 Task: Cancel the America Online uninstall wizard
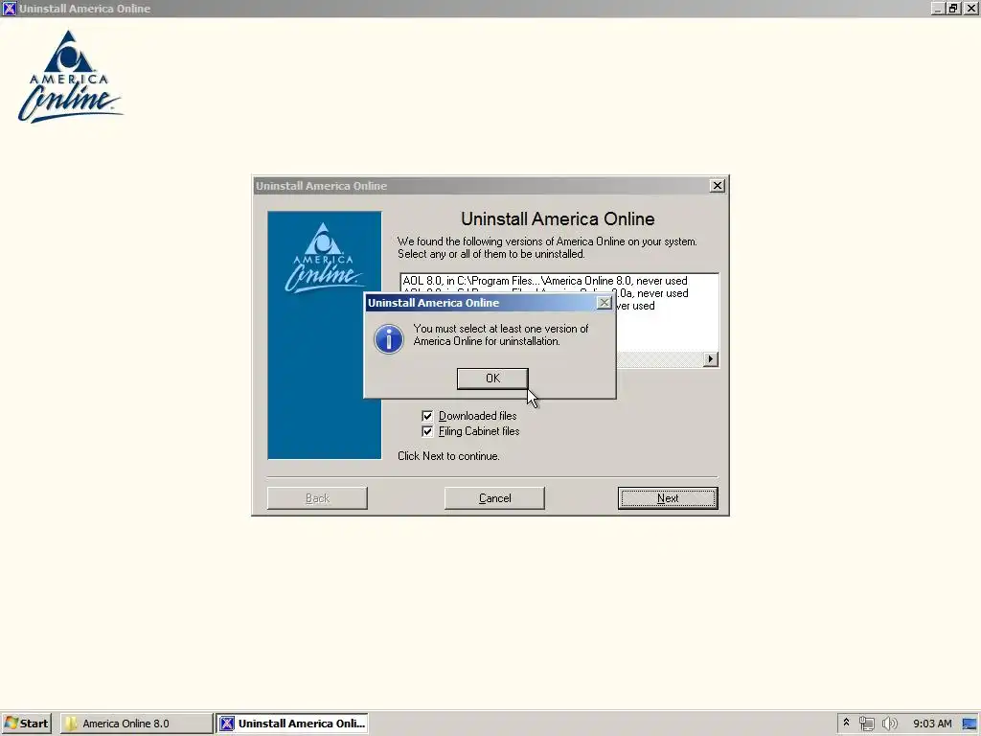pyautogui.click(x=494, y=498)
